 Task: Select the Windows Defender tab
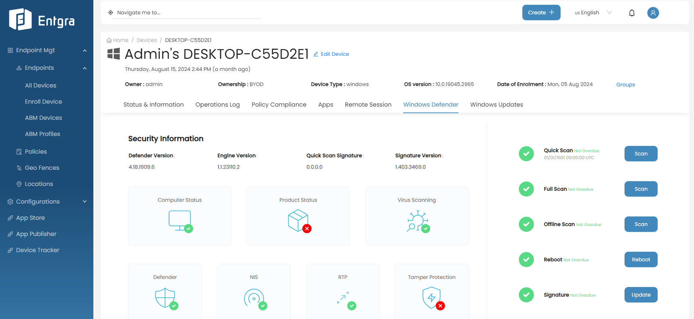point(431,104)
